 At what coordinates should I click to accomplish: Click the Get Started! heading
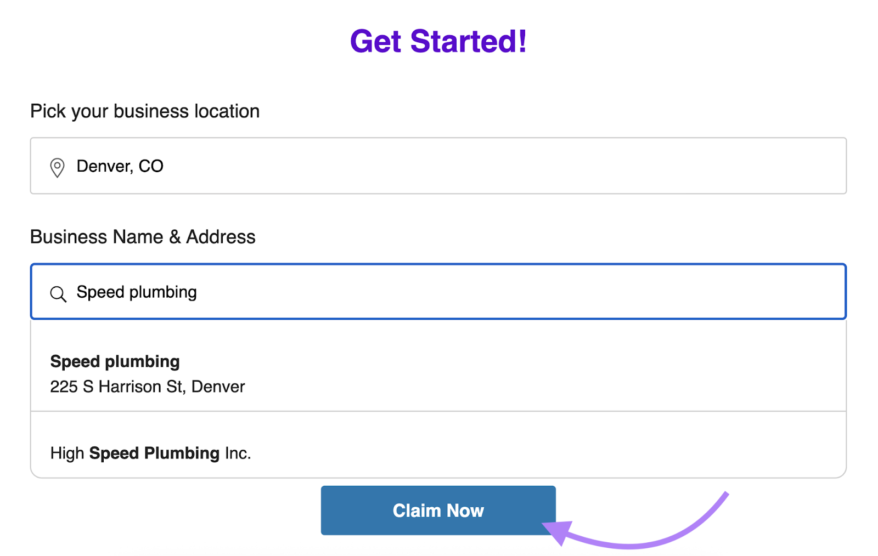[x=438, y=41]
